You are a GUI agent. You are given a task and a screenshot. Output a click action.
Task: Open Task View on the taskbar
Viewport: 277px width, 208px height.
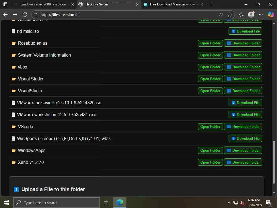[106, 203]
